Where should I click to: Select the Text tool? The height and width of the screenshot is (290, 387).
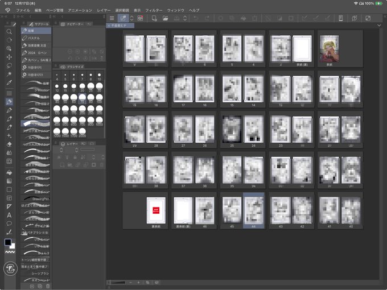[x=9, y=215]
